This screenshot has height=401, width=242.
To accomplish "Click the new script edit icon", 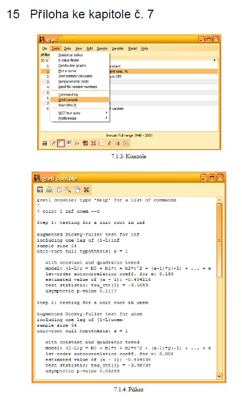I will [x=53, y=143].
